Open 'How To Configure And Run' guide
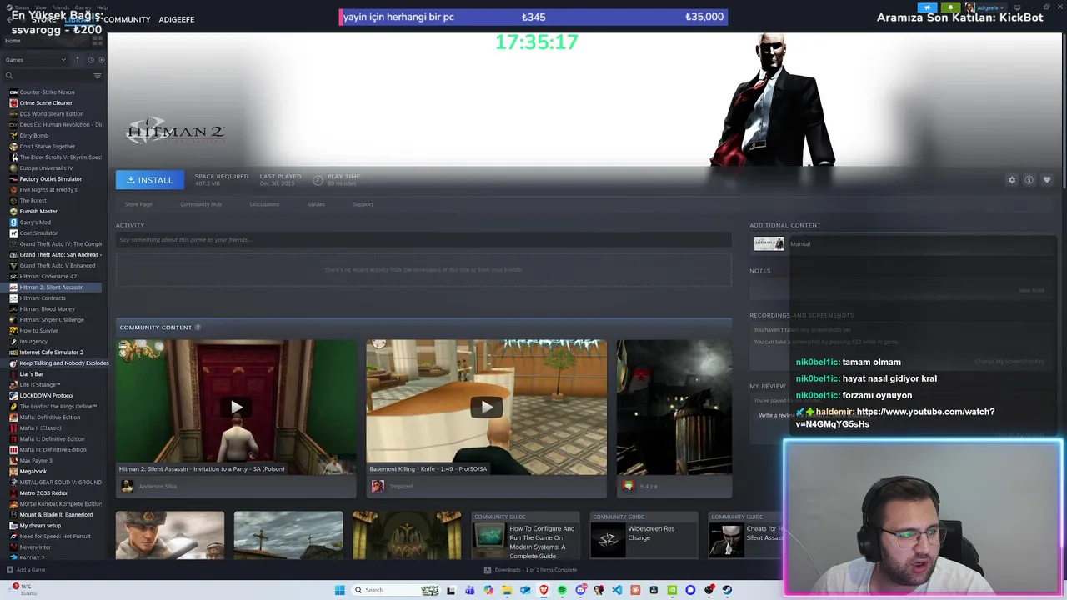 tap(525, 536)
